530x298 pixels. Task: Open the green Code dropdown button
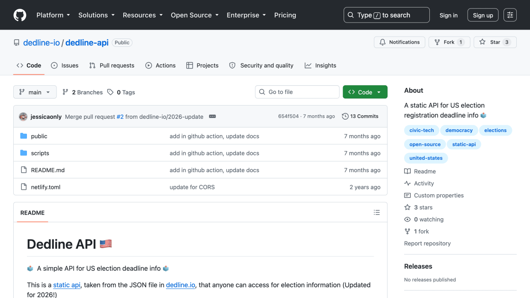click(365, 92)
